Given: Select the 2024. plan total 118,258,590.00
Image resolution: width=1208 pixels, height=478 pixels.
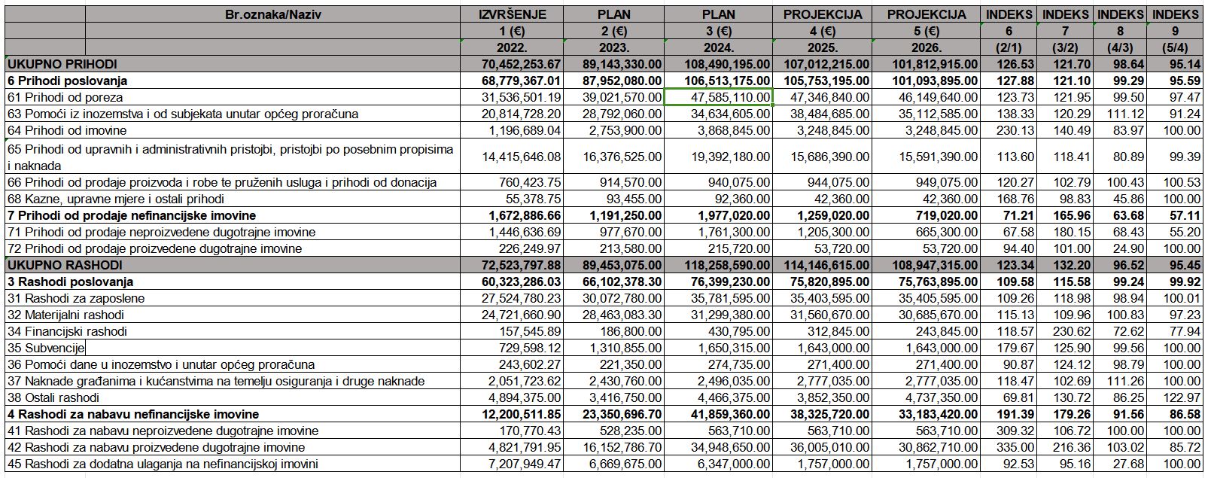Looking at the screenshot, I should pos(718,265).
